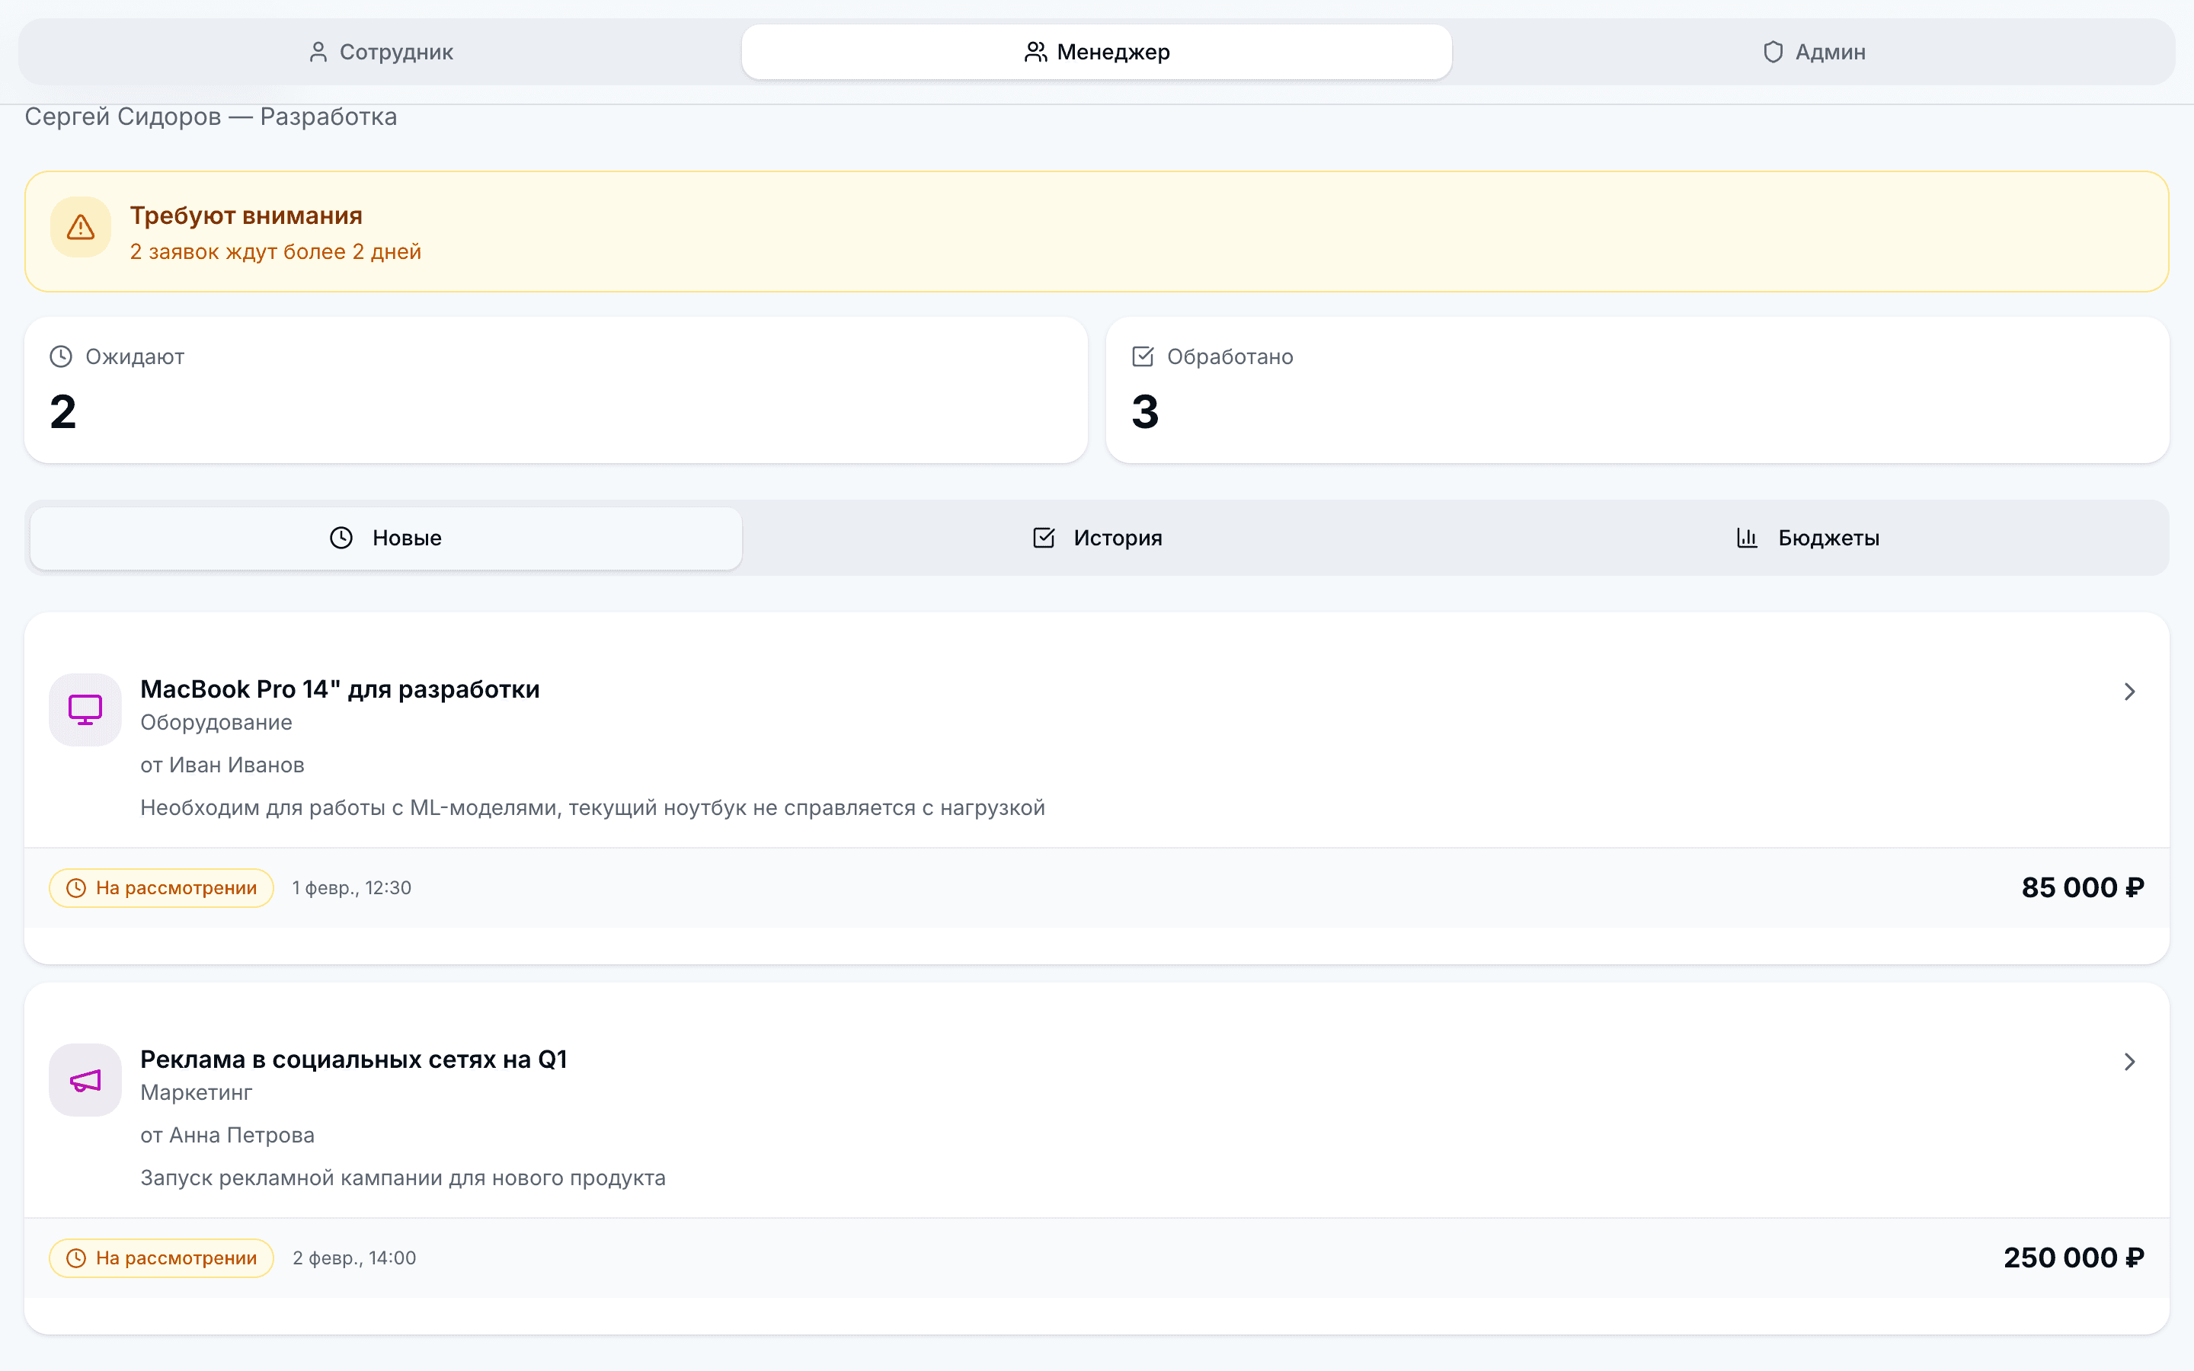Screen dimensions: 2194x1371
Task: Click the warning triangle icon in attention banner
Action: click(x=81, y=227)
